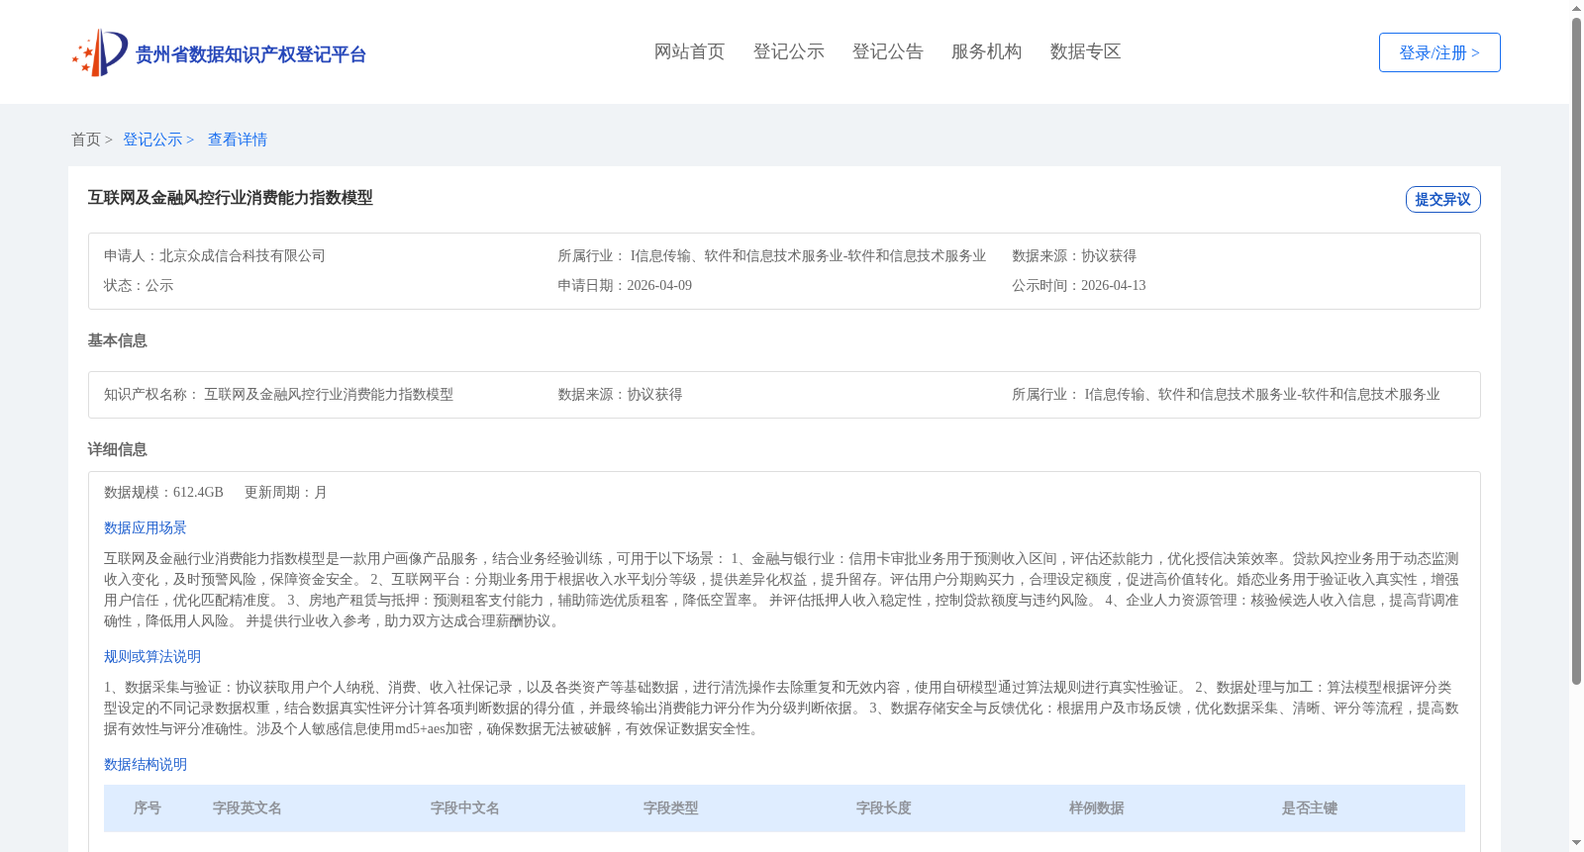Click the 字段英文名 column header
Image resolution: width=1584 pixels, height=852 pixels.
[x=247, y=808]
